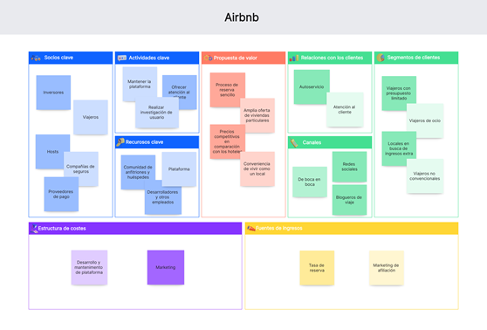Select the Tasa de reserva note

pyautogui.click(x=317, y=268)
